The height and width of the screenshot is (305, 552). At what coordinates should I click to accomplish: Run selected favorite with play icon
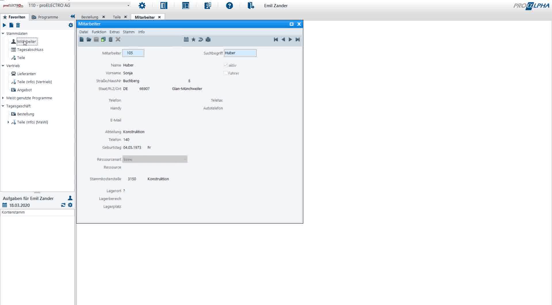click(4, 25)
